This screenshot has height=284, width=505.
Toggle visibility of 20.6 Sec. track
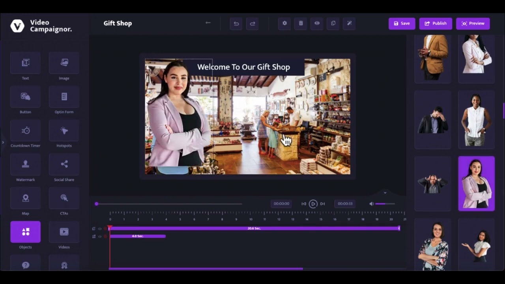pyautogui.click(x=100, y=229)
